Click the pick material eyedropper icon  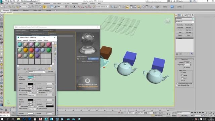27,72
